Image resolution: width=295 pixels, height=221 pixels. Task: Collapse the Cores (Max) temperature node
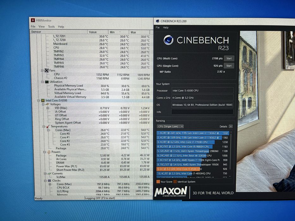[x=48, y=130]
